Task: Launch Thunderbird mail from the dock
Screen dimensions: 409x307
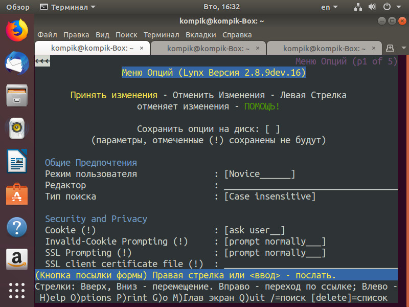Action: 17,63
